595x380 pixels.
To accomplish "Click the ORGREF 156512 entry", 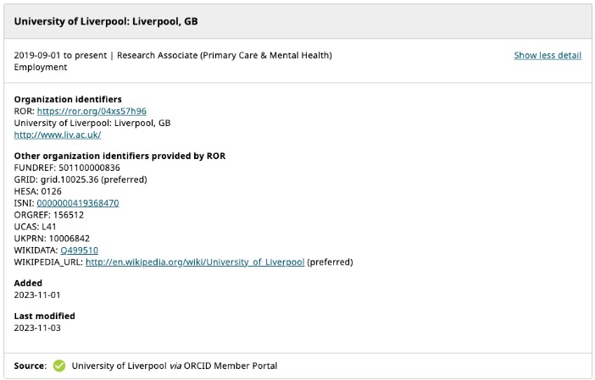I will (49, 215).
